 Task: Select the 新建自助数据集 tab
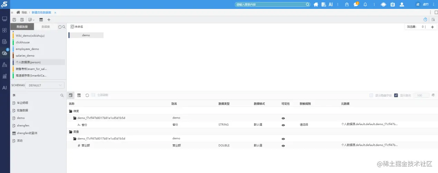(41, 12)
